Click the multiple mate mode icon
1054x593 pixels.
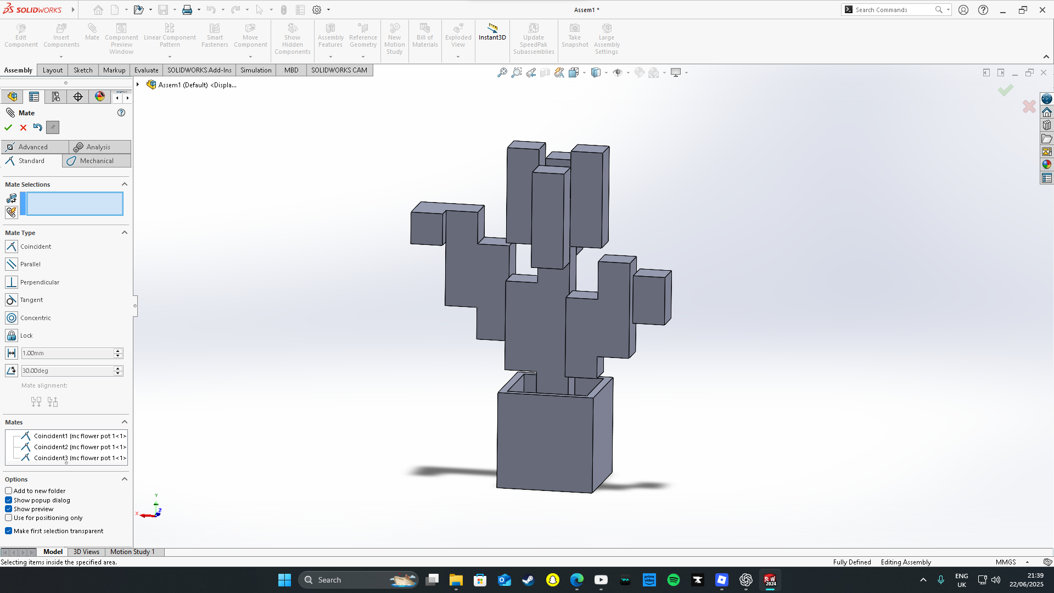point(12,212)
